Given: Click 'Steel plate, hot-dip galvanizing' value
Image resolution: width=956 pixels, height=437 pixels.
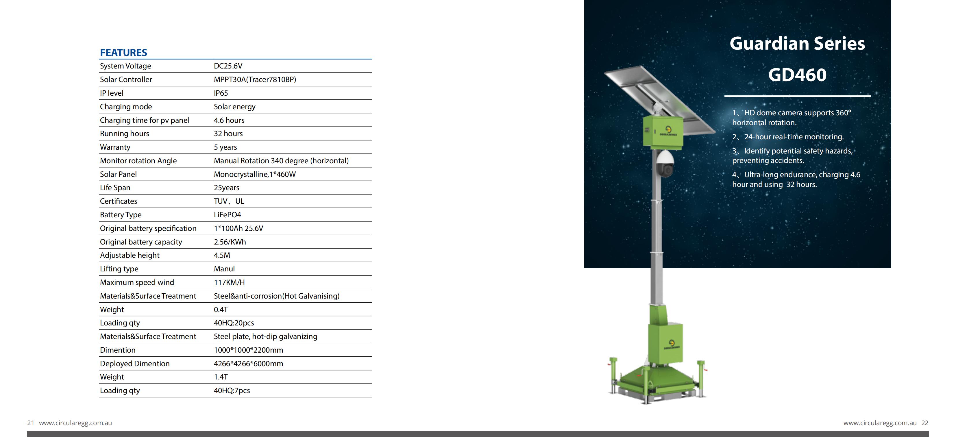Looking at the screenshot, I should click(265, 336).
